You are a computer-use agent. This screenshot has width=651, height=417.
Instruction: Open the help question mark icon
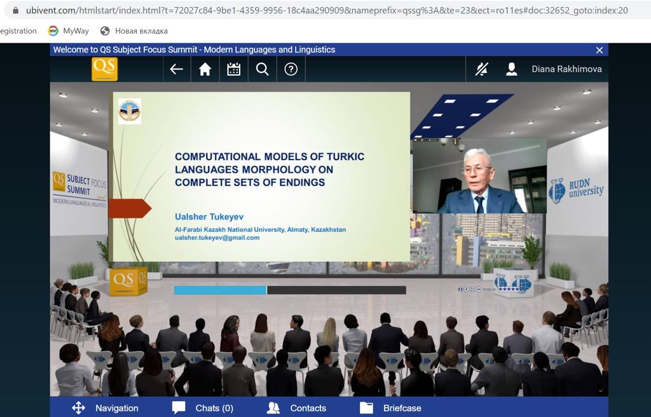(291, 69)
